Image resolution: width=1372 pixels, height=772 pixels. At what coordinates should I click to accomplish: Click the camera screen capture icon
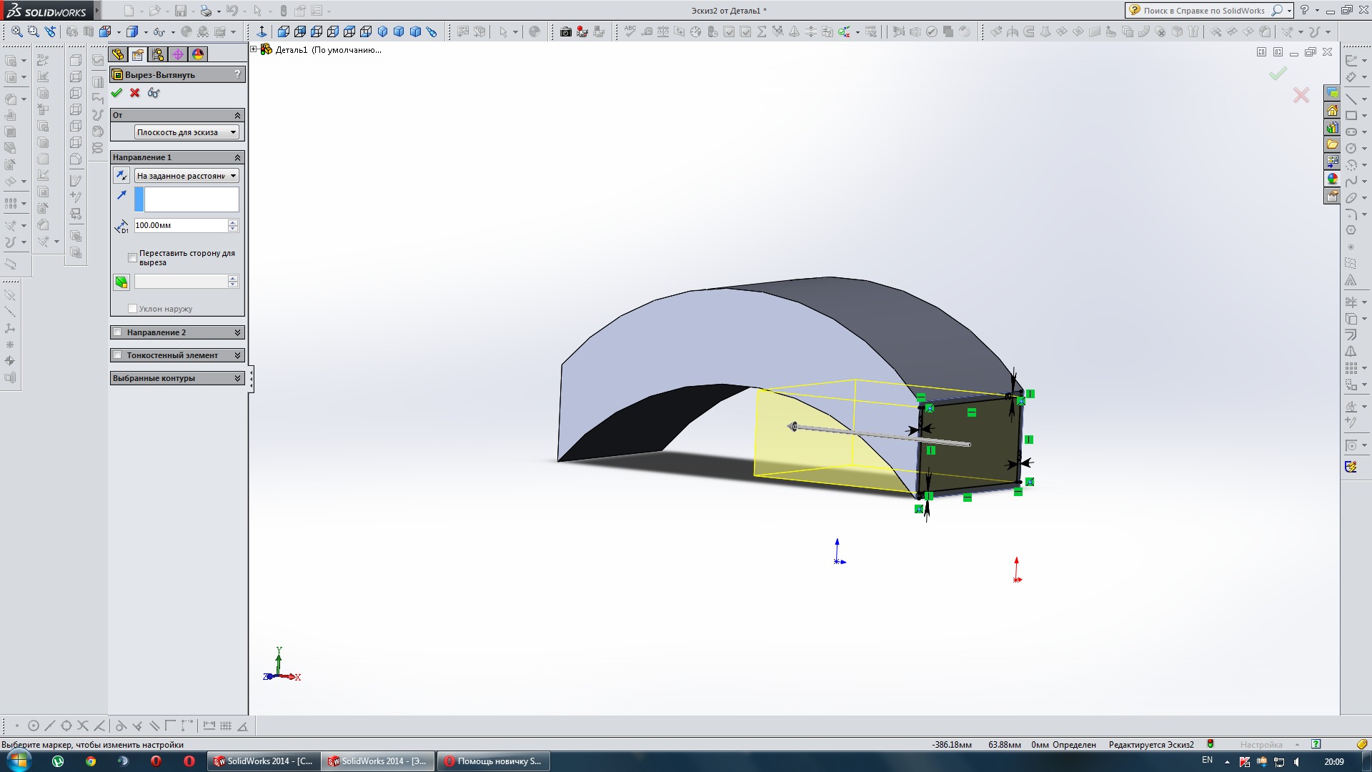point(566,31)
